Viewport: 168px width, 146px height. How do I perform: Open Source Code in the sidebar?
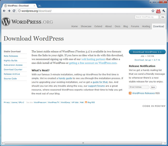coord(10,78)
